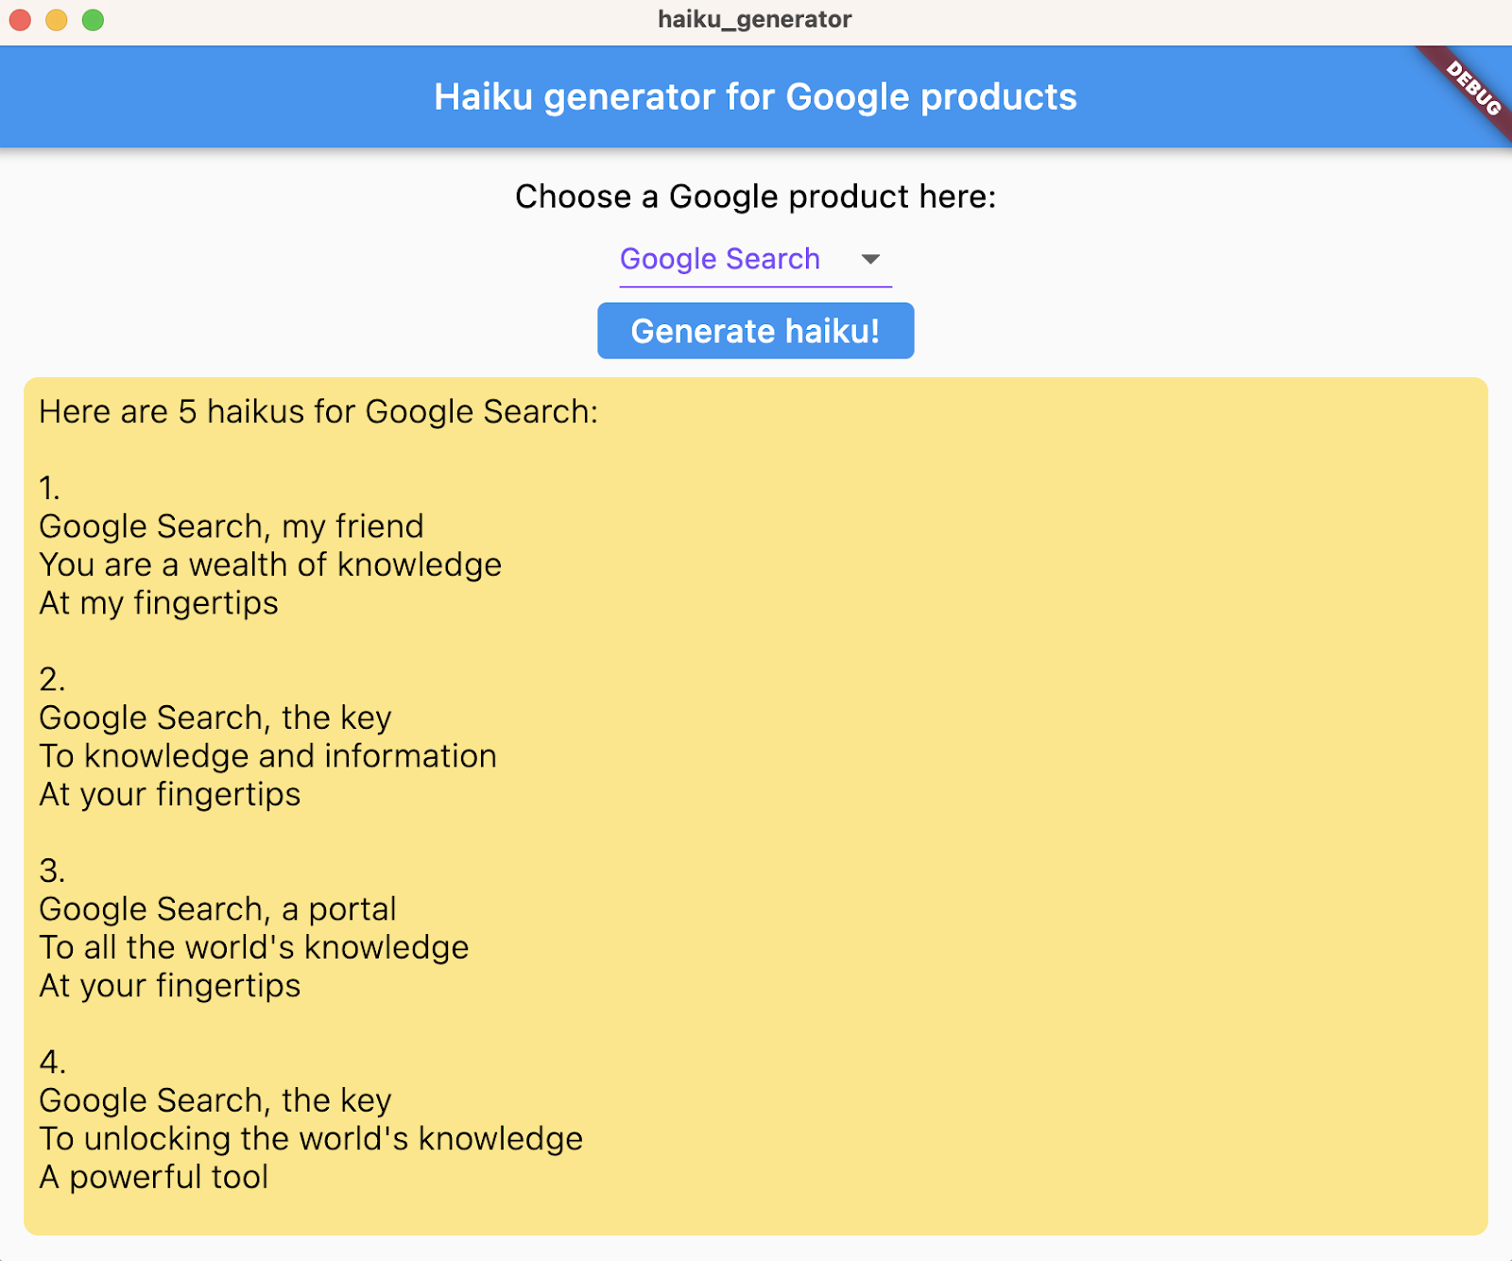The width and height of the screenshot is (1512, 1261).
Task: Maximize the window with the green button
Action: pos(93,20)
